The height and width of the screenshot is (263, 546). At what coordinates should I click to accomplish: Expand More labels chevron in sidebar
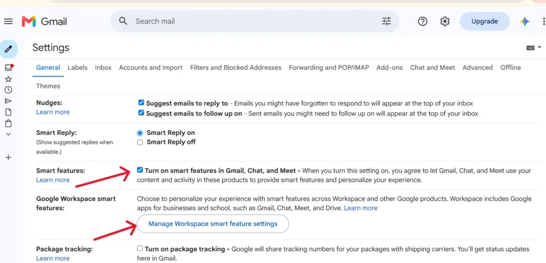click(9, 134)
